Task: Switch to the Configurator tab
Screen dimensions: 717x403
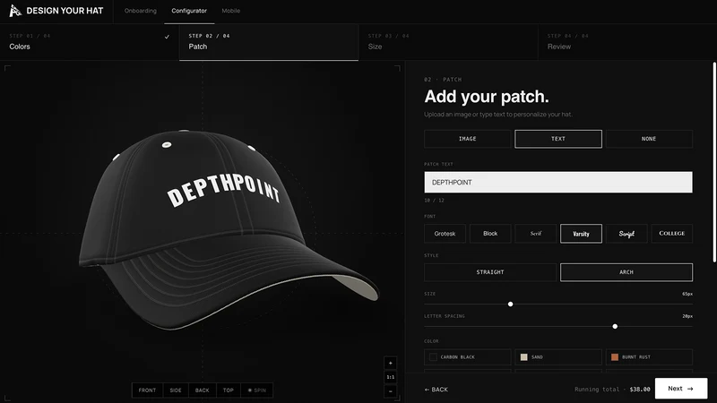Action: pos(189,11)
